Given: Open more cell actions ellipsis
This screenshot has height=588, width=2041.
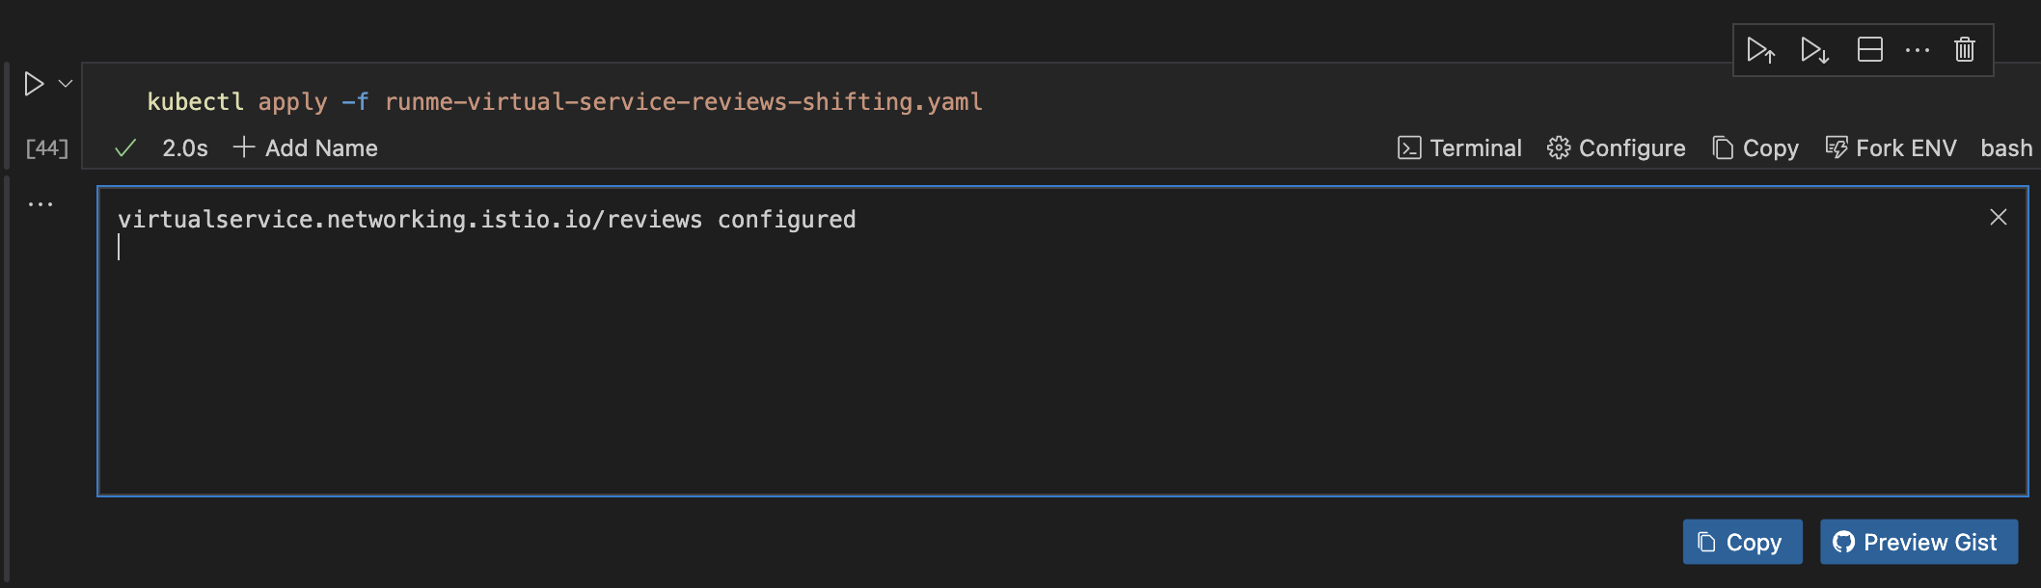Looking at the screenshot, I should 1917,50.
